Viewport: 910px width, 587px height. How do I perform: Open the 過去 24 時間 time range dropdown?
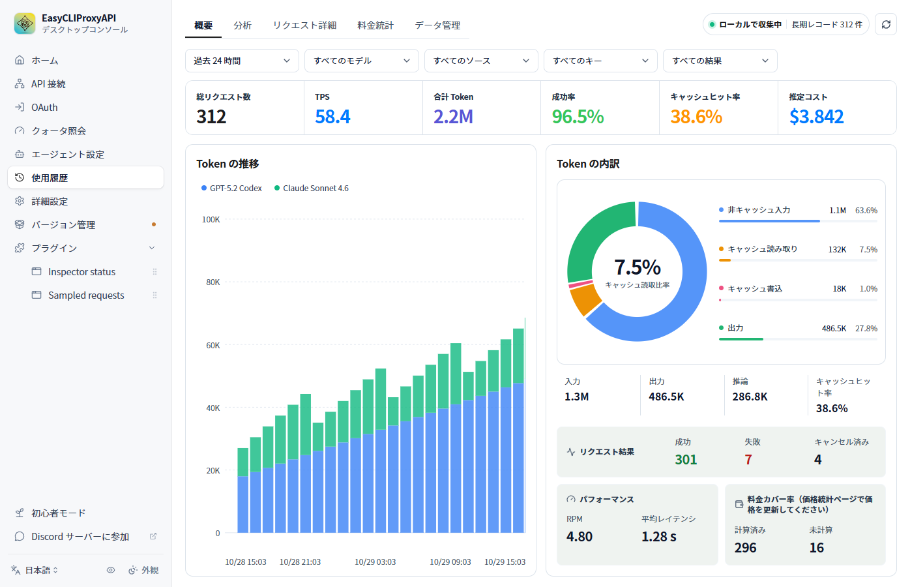[x=242, y=61]
